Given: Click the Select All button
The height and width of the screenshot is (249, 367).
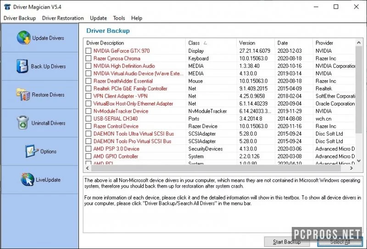Looking at the screenshot, I should pos(340,242).
